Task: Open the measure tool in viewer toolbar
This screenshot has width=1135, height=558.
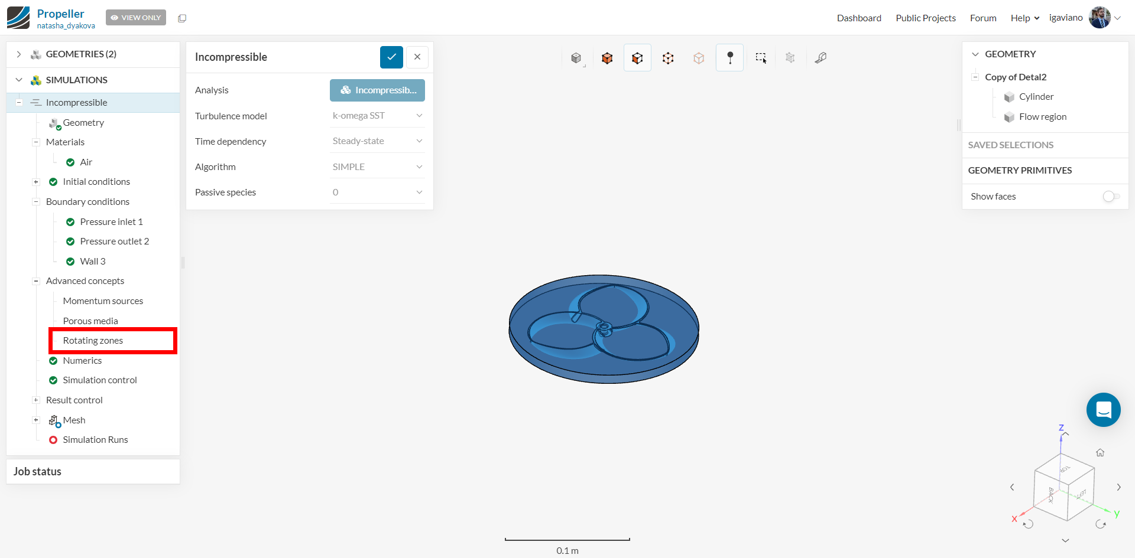Action: (x=821, y=57)
